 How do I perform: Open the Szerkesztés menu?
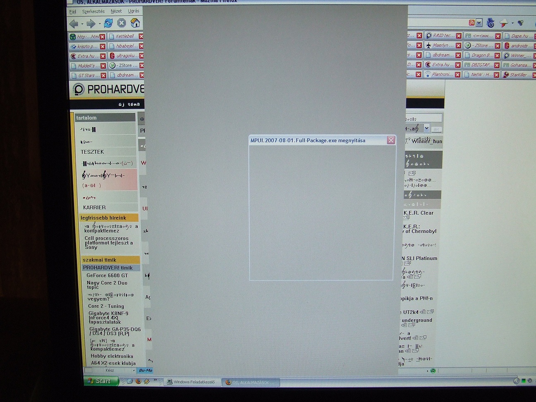click(x=93, y=12)
